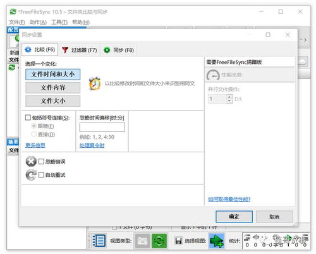316x254 pixels.
Task: Open the 工具(T) menu
Action: pos(59,22)
